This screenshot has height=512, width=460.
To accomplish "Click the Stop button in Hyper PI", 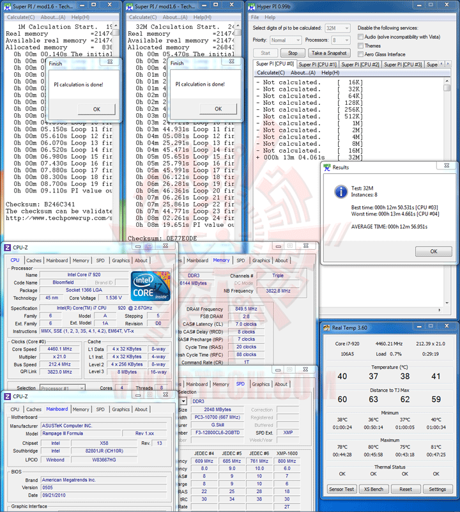I will (293, 53).
